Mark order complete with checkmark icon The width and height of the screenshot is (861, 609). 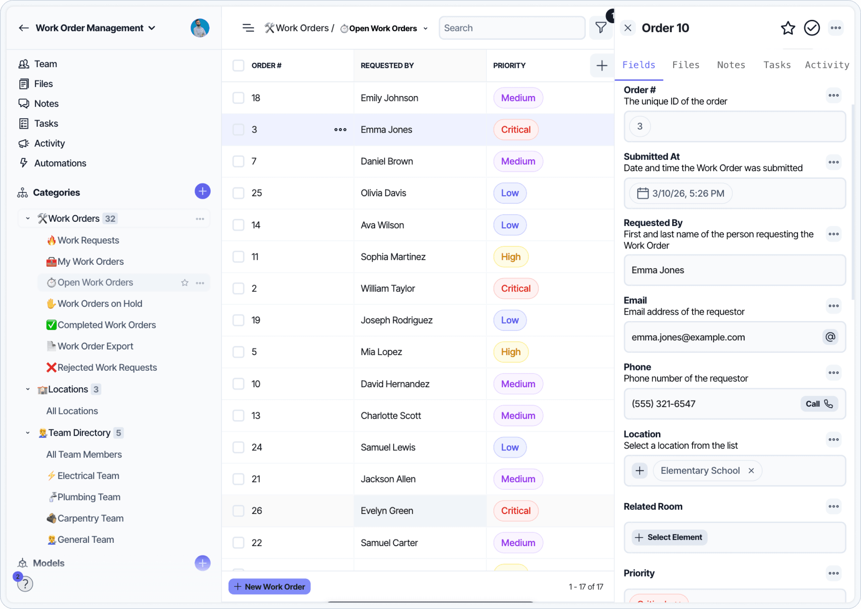tap(811, 28)
